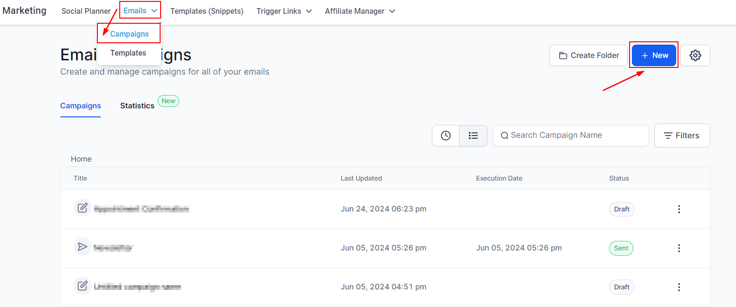
Task: Click the Create Folder button
Action: click(588, 56)
